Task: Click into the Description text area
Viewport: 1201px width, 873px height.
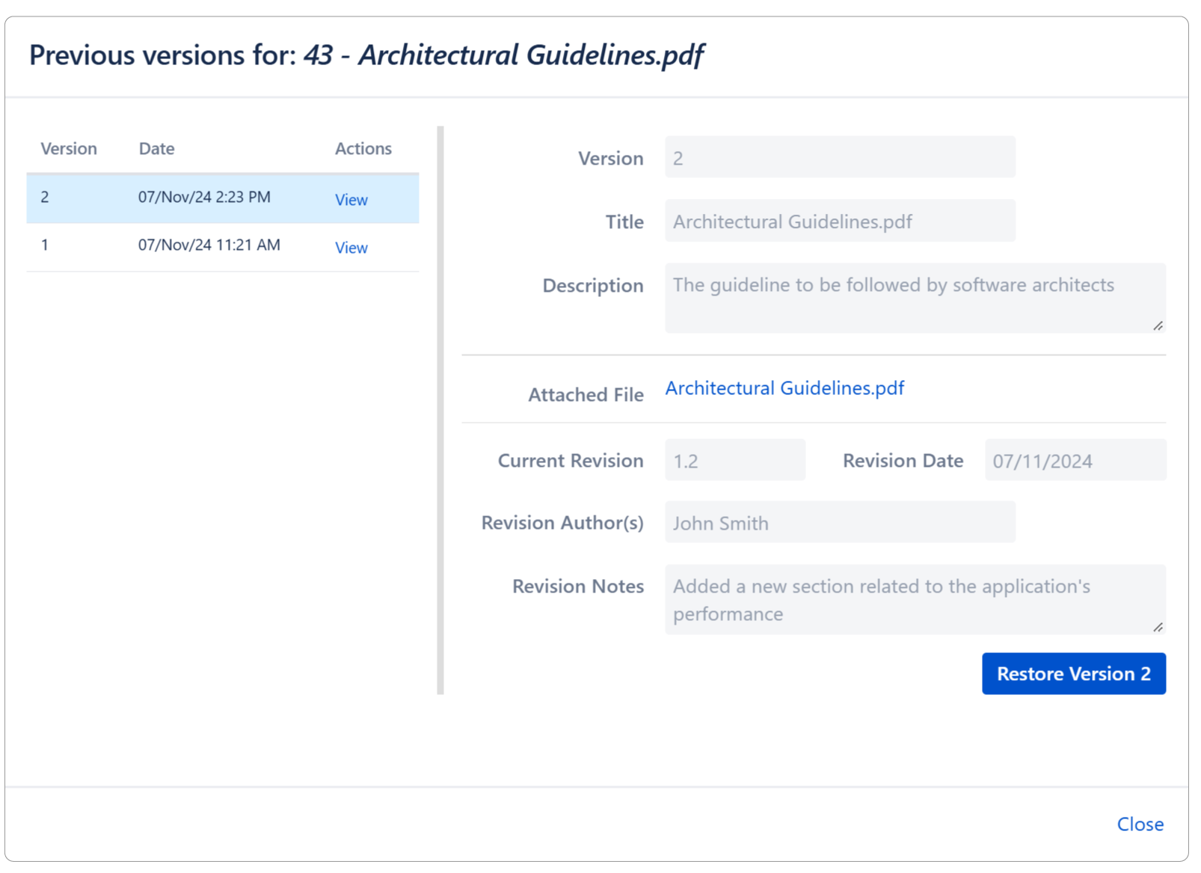Action: [x=914, y=298]
